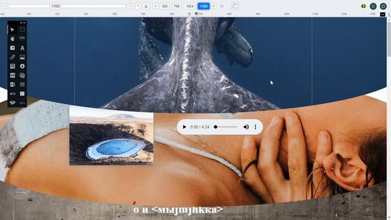Select the document page tool icon
This screenshot has width=391, height=220.
point(12,84)
